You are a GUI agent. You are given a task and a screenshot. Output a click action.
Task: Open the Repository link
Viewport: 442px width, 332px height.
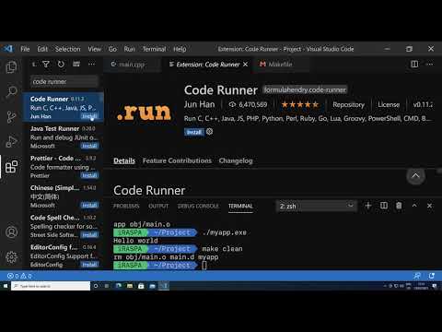348,105
